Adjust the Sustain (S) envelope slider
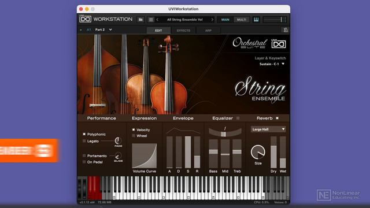370x208 pixels. [x=188, y=152]
